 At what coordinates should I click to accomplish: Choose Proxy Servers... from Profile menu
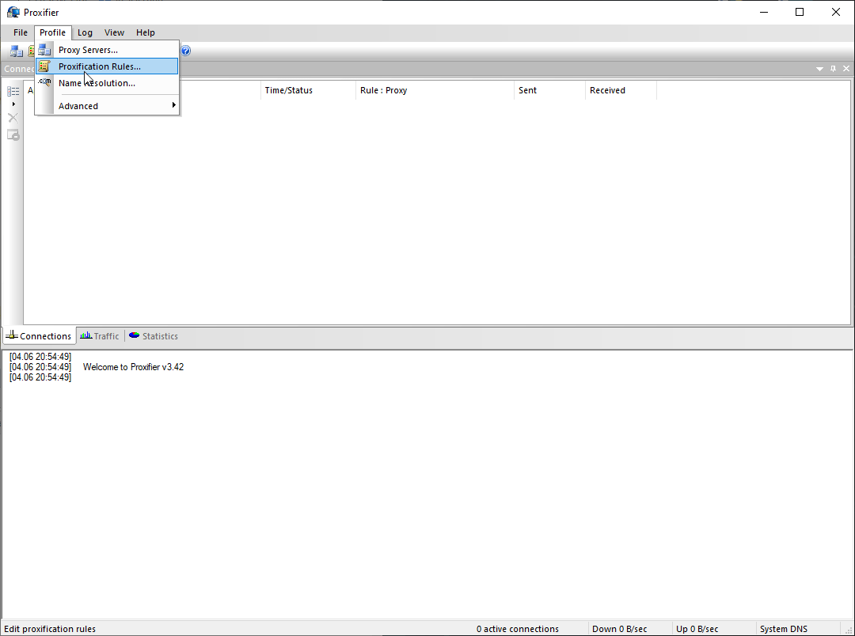tap(107, 50)
